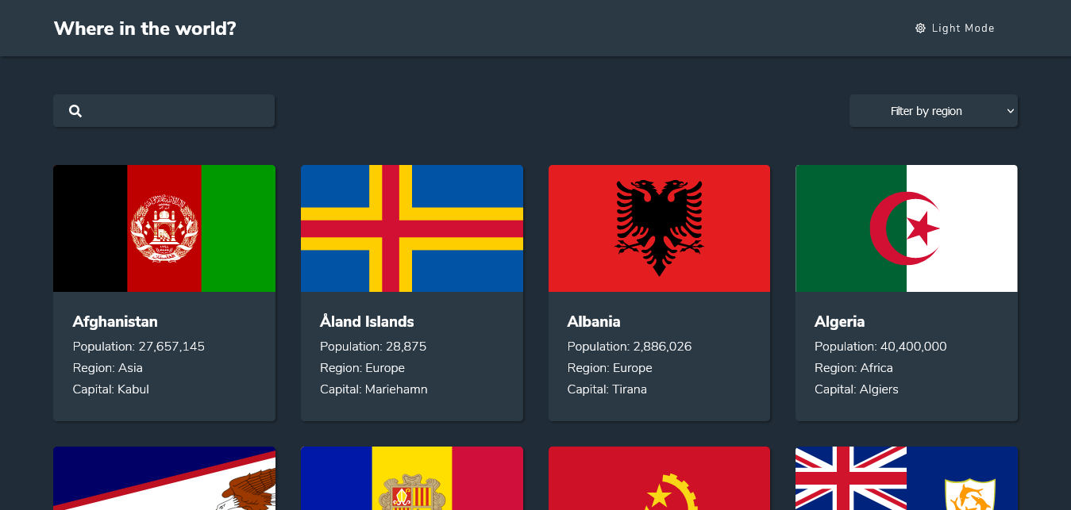Screen dimensions: 1071x510
Task: Click inside the country search field
Action: click(164, 111)
